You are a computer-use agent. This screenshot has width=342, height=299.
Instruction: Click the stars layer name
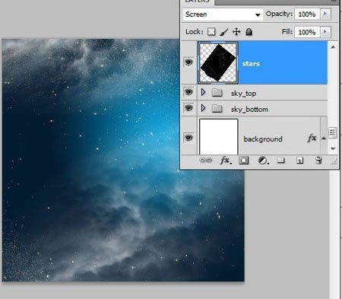(251, 64)
